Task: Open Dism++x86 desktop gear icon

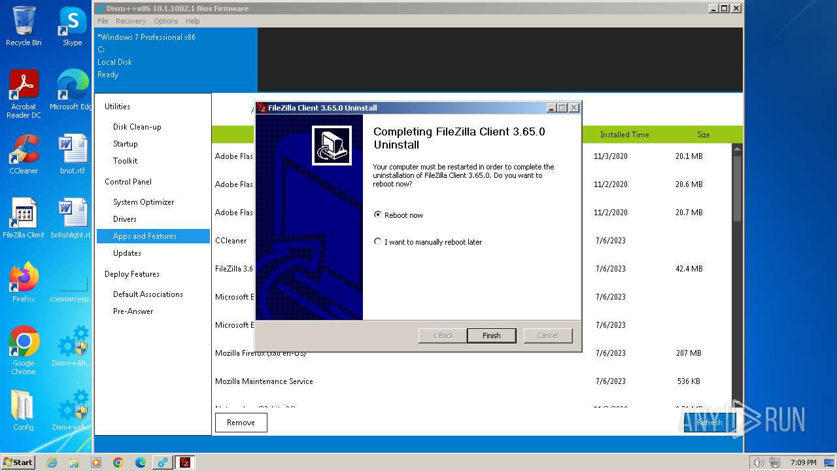Action: click(x=72, y=411)
